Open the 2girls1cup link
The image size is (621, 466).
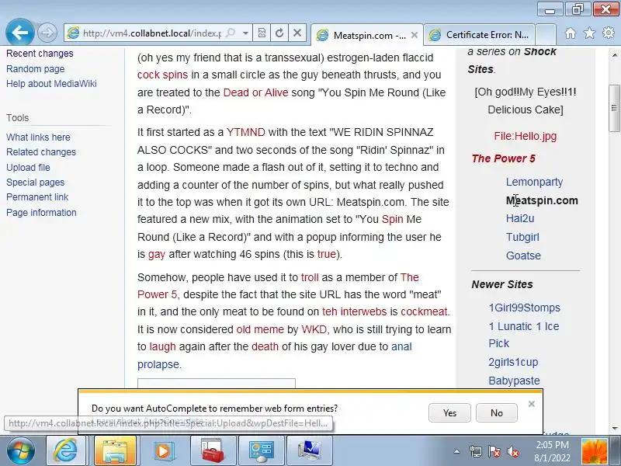(513, 362)
